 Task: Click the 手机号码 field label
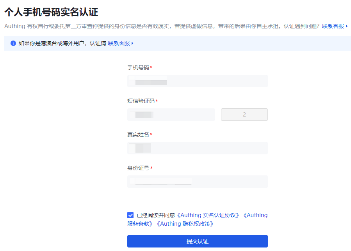pyautogui.click(x=138, y=67)
